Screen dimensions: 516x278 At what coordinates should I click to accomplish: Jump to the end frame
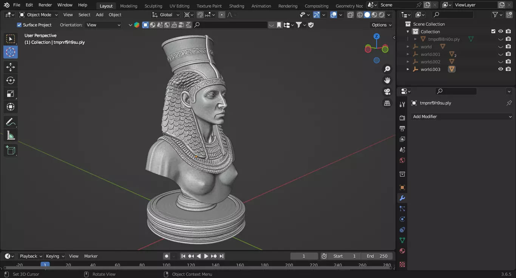pyautogui.click(x=221, y=256)
